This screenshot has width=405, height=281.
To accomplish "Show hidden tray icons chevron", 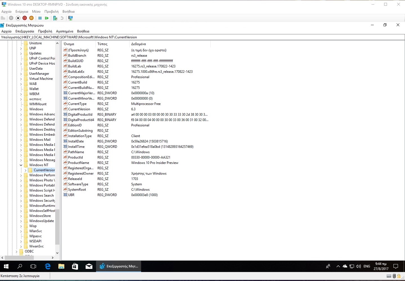I will pyautogui.click(x=338, y=266).
